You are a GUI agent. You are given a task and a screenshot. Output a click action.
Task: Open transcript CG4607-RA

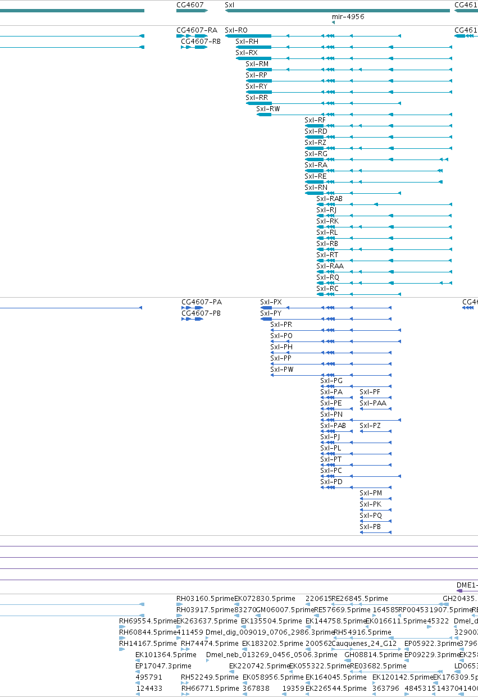pos(197,30)
